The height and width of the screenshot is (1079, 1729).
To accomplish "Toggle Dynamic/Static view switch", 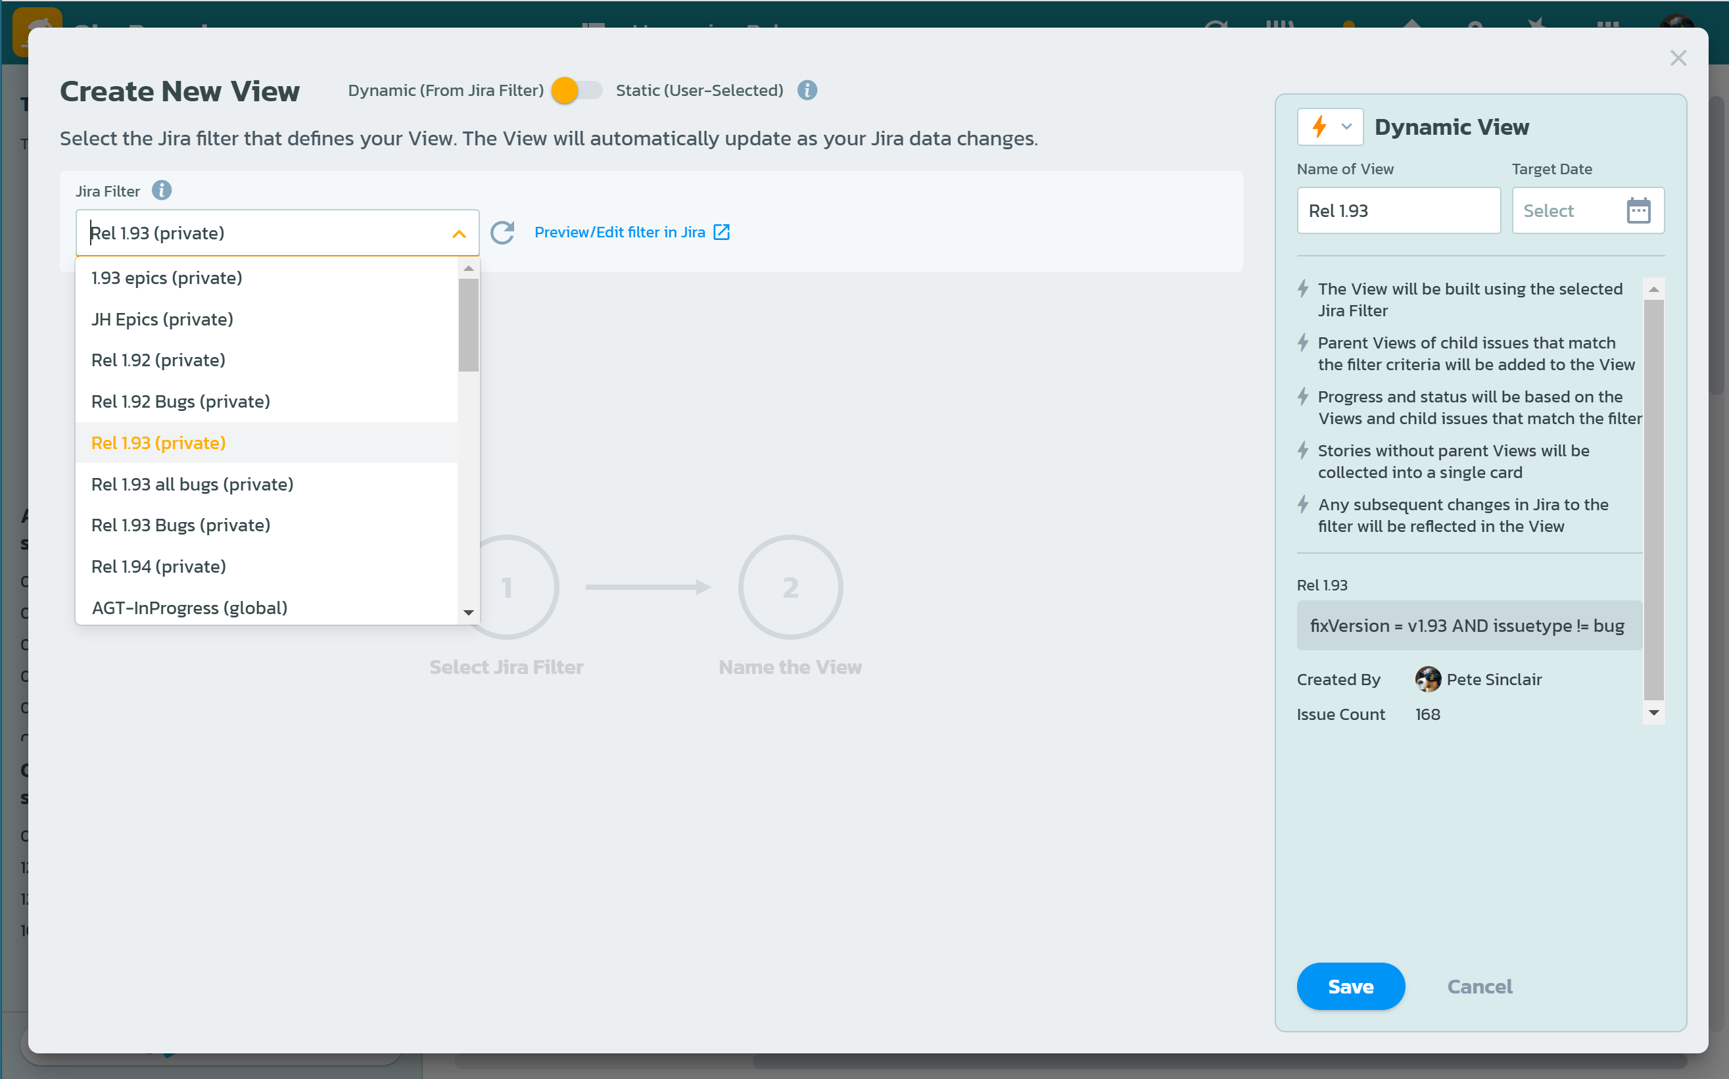I will pos(577,91).
